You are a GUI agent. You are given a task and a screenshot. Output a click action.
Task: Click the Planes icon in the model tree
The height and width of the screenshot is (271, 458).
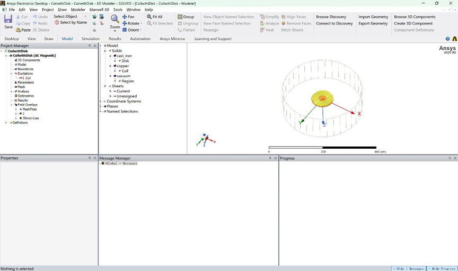click(105, 106)
